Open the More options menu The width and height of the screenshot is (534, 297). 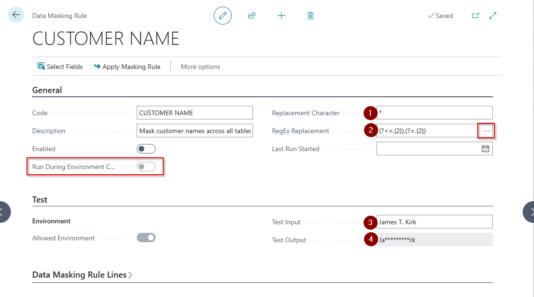click(200, 66)
